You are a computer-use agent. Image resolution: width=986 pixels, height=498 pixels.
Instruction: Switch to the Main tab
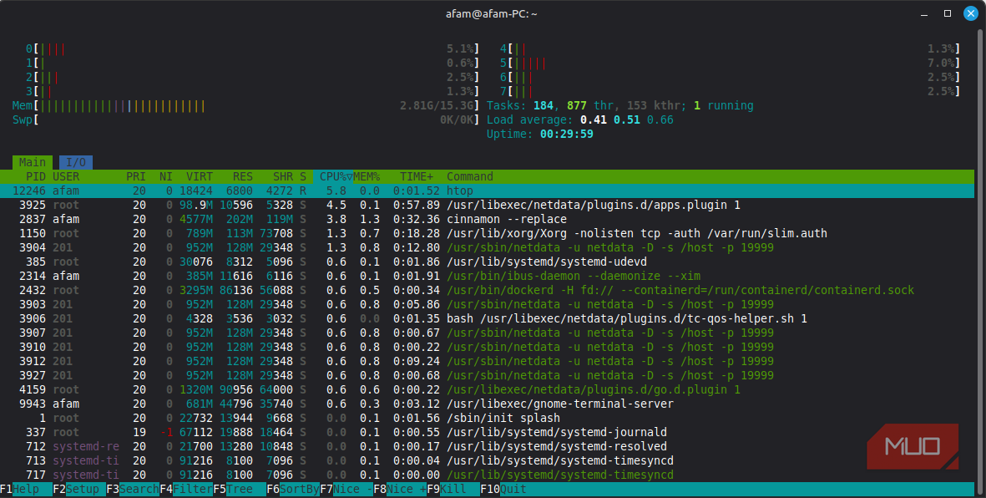coord(32,162)
